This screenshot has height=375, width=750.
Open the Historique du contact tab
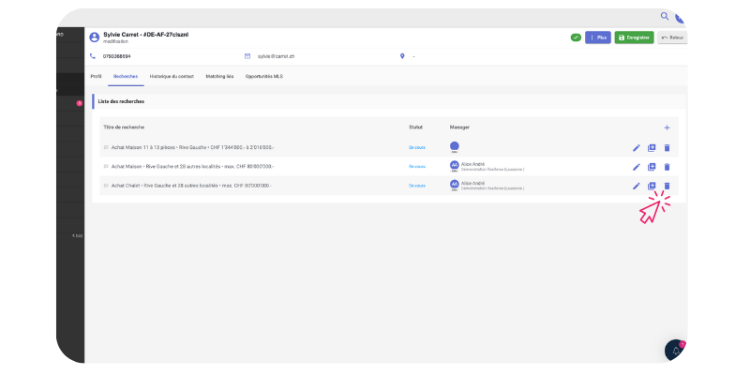(172, 75)
